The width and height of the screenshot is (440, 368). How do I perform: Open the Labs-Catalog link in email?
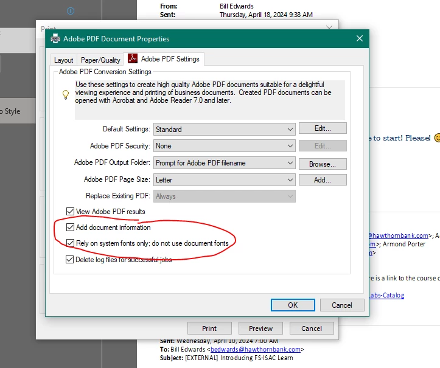(386, 295)
